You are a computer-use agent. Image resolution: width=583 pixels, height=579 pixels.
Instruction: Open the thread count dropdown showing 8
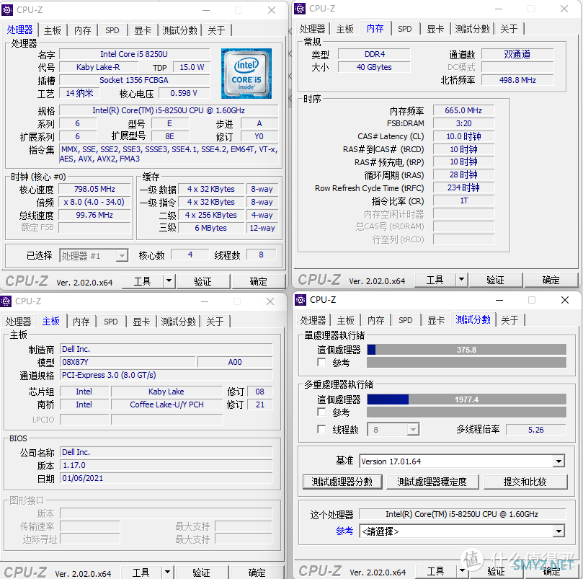(412, 430)
